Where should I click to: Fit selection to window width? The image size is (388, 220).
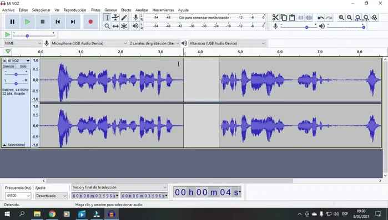click(x=358, y=18)
